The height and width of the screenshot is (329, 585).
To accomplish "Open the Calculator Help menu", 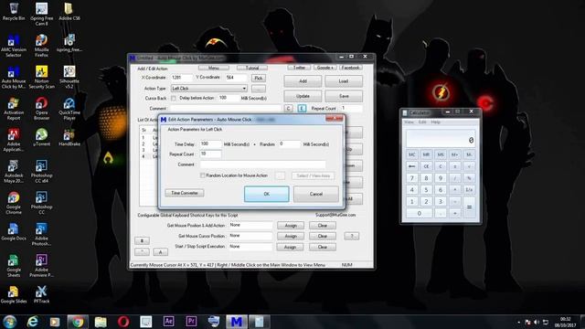I will 436,122.
